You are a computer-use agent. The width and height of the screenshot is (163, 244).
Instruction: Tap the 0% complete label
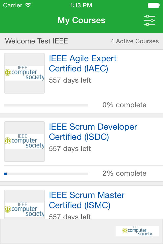(x=124, y=105)
